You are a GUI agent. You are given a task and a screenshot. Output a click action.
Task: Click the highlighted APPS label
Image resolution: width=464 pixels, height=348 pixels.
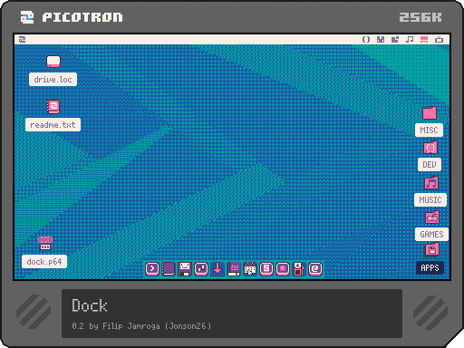click(430, 268)
